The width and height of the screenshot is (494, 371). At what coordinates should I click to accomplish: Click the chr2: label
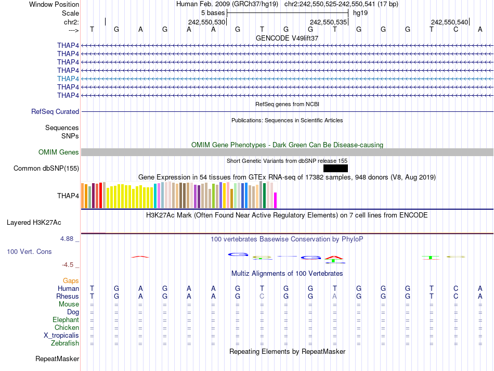click(72, 22)
